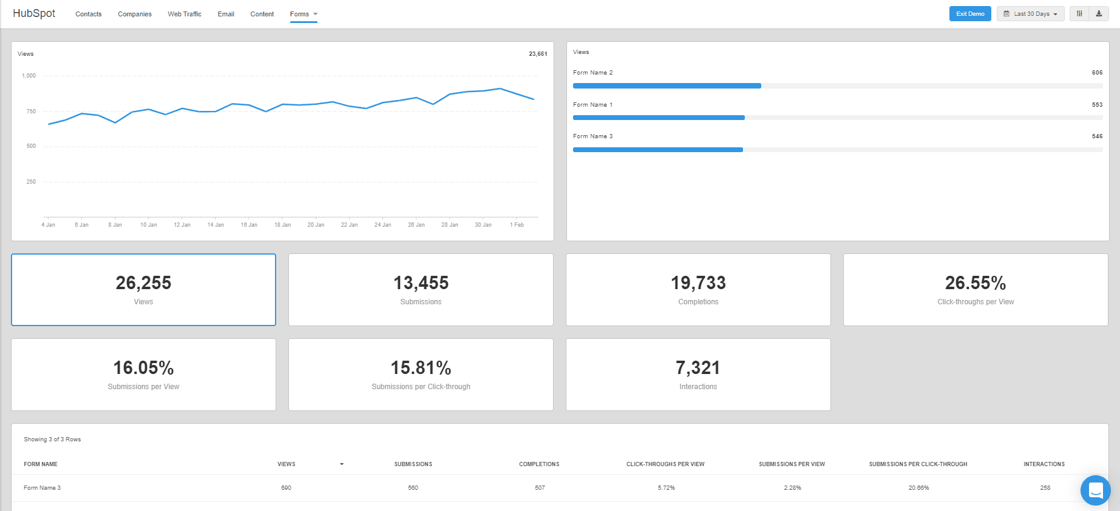Select the Click-throughs per View card
This screenshot has height=511, width=1120.
(x=976, y=290)
